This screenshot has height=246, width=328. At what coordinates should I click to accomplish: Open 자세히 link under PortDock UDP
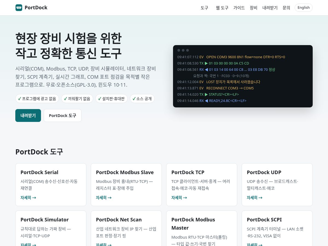[x=254, y=198]
